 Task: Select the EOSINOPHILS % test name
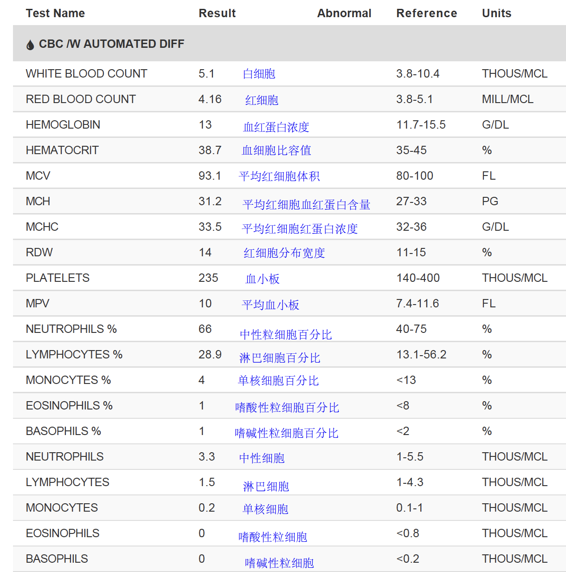pyautogui.click(x=69, y=406)
